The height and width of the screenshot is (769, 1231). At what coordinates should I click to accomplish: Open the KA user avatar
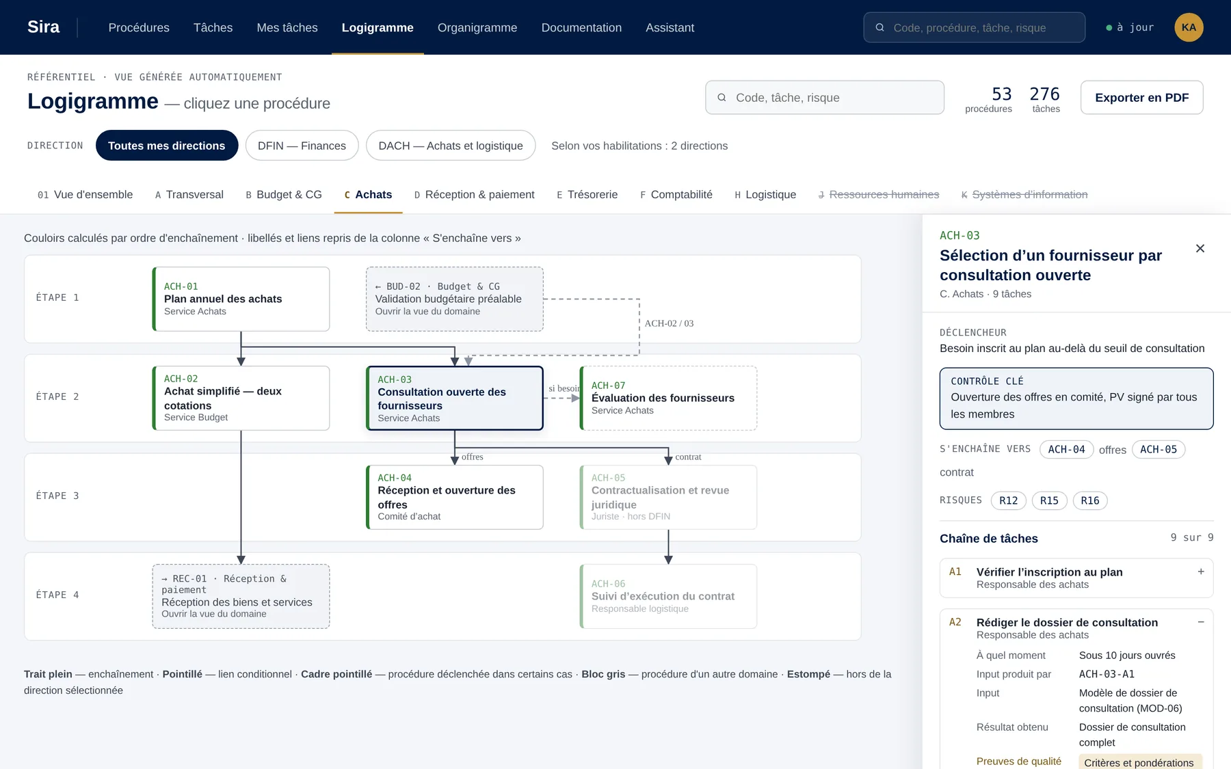[x=1189, y=27]
